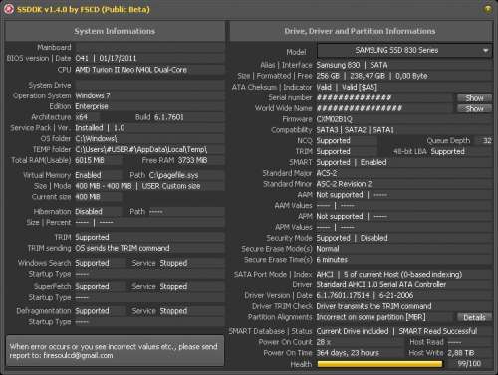Click the masked Serial number field

click(384, 97)
